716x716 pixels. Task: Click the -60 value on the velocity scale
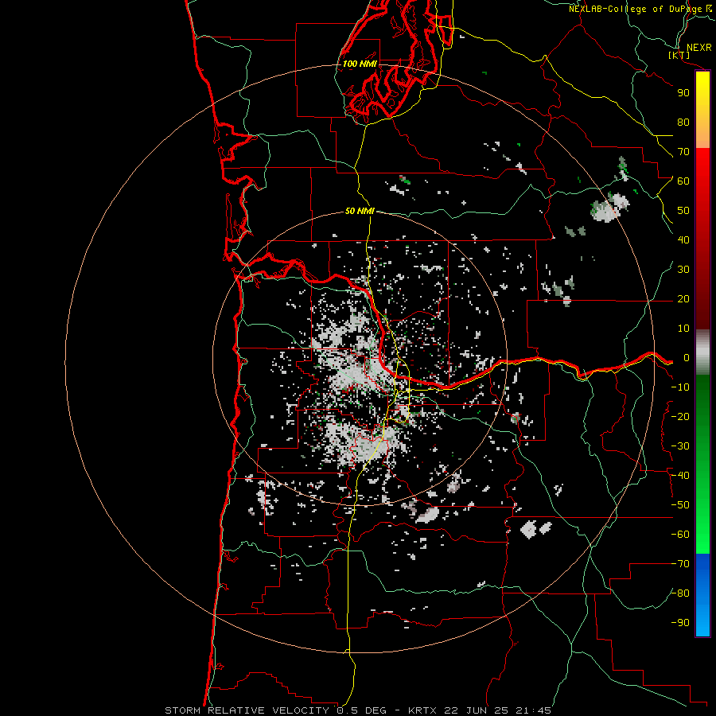680,535
